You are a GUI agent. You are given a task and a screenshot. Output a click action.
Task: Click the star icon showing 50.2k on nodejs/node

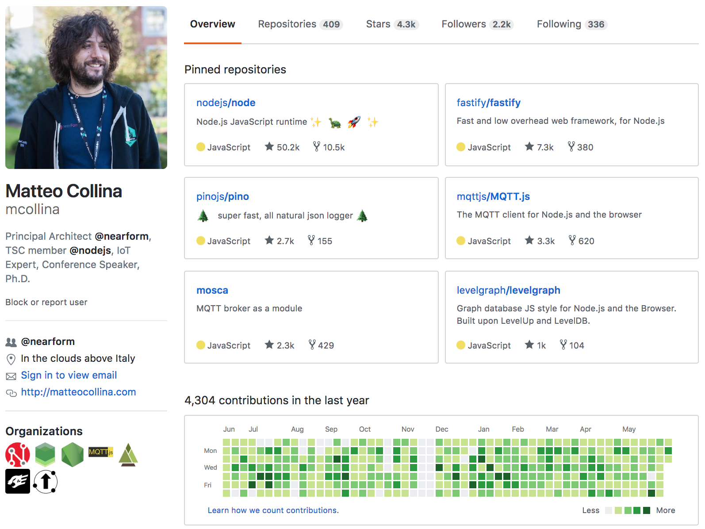click(x=269, y=146)
